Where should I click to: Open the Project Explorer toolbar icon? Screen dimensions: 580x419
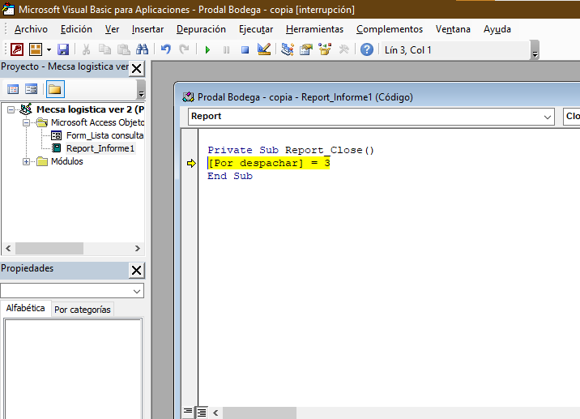(x=288, y=49)
